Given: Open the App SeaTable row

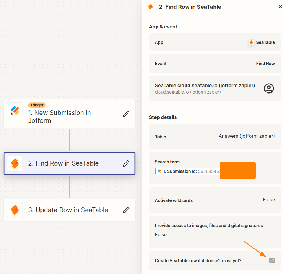Looking at the screenshot, I should pyautogui.click(x=215, y=42).
